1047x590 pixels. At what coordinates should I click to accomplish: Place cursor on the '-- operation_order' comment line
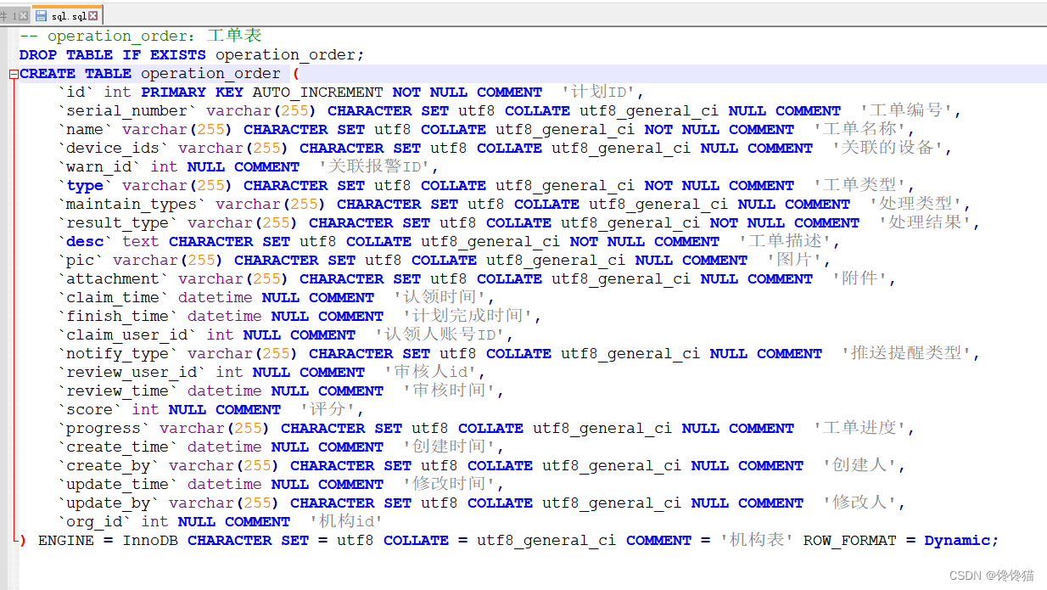(x=141, y=36)
